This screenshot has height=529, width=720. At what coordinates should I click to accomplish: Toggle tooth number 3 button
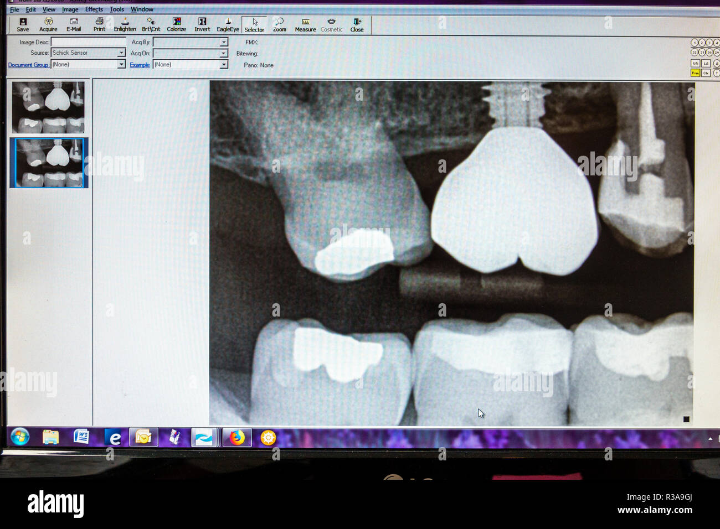click(709, 43)
